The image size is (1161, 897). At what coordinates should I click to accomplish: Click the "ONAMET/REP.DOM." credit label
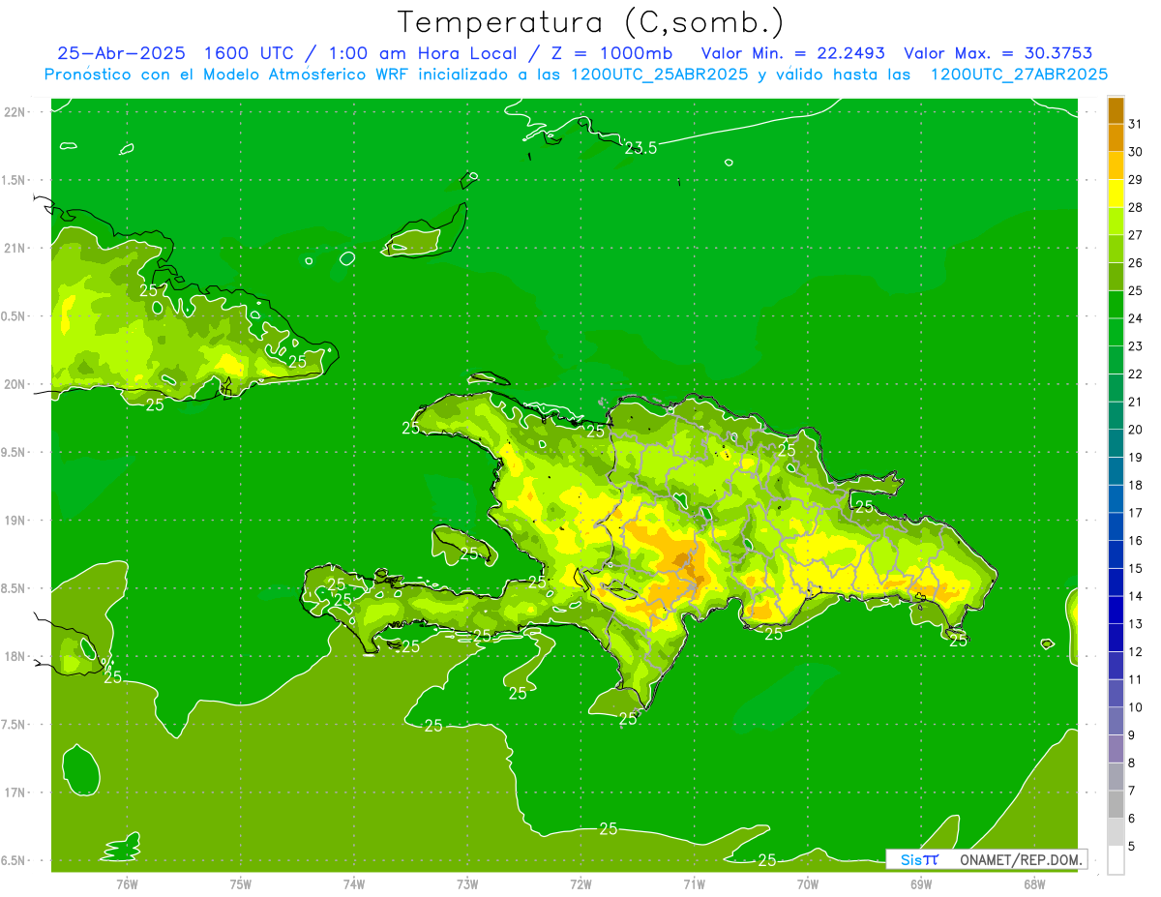[1021, 859]
